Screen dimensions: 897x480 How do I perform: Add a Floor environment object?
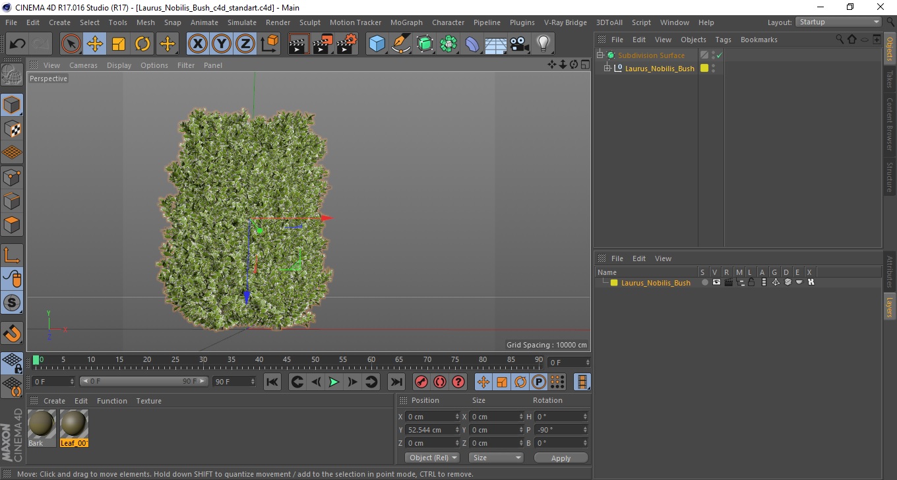495,44
